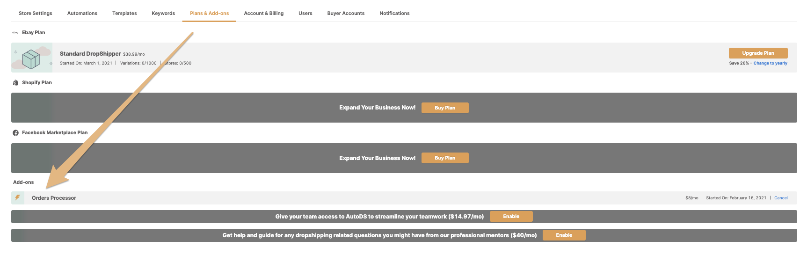Open the Account & Billing tab
800x255 pixels.
(264, 13)
